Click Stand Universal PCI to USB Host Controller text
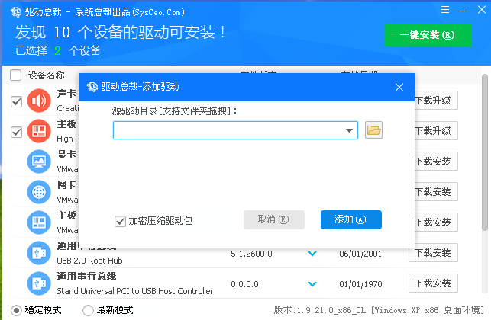Image resolution: width=491 pixels, height=320 pixels. pos(135,291)
